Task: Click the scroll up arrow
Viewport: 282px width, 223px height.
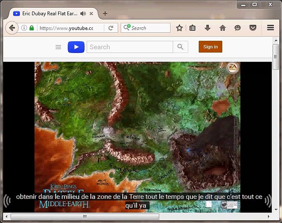Action: click(276, 40)
